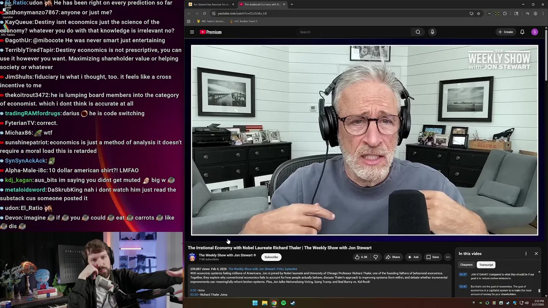The width and height of the screenshot is (548, 308).
Task: Like the video with 6.3K likes
Action: (x=361, y=257)
